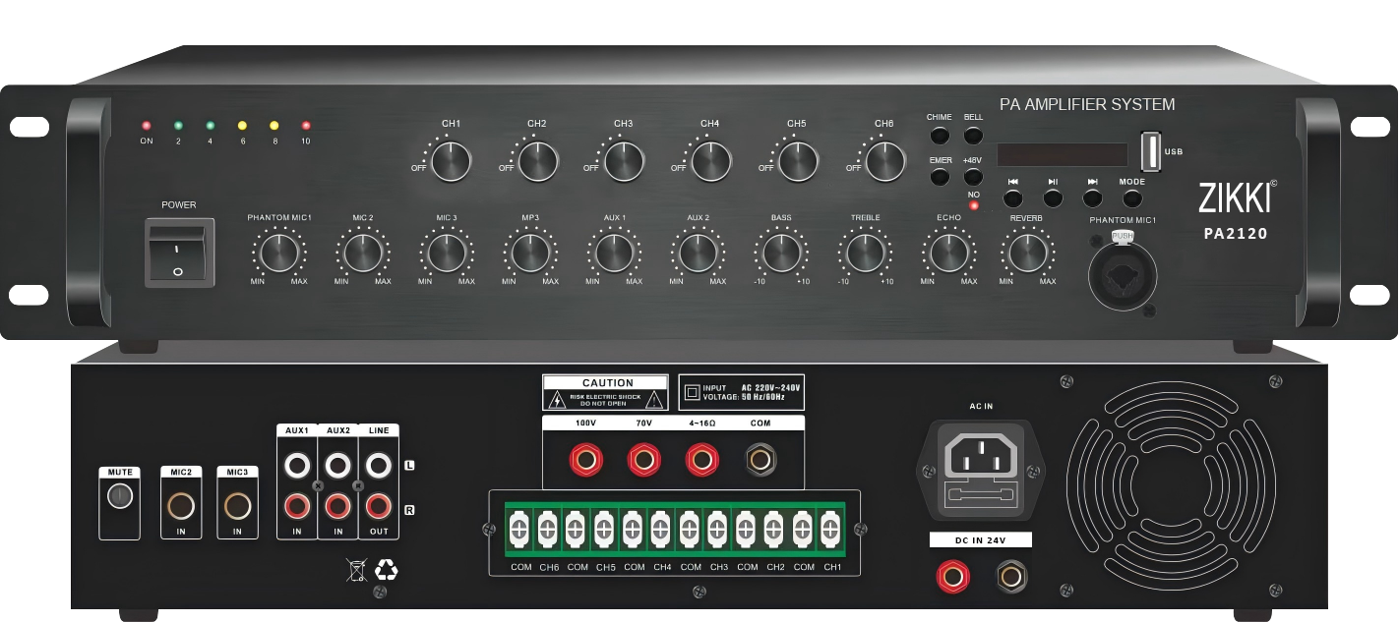Adjust the CH5 zone volume knob

click(x=797, y=161)
